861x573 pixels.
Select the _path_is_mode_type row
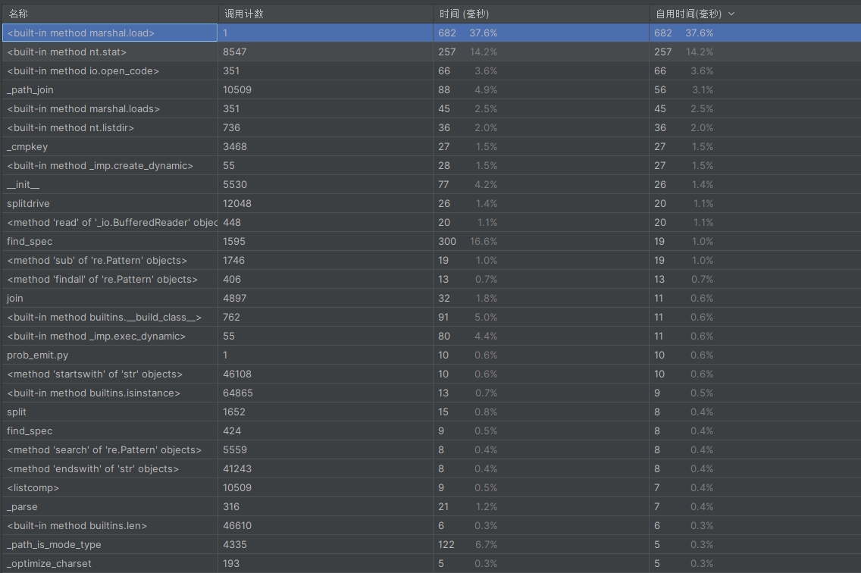430,544
